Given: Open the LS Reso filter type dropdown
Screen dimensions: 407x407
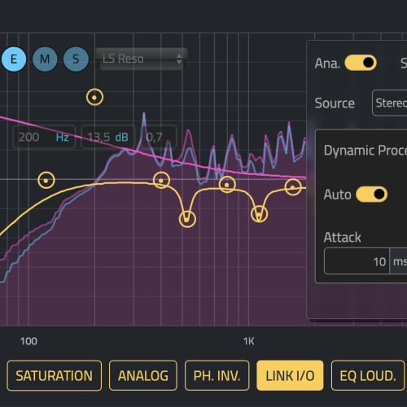Looking at the screenshot, I should pyautogui.click(x=142, y=59).
